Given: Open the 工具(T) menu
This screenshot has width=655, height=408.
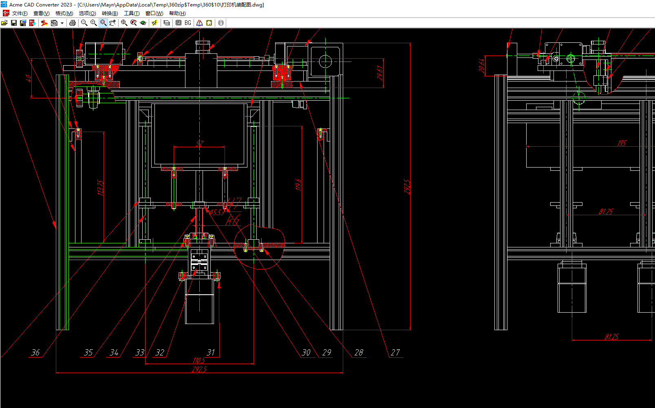Looking at the screenshot, I should 132,13.
